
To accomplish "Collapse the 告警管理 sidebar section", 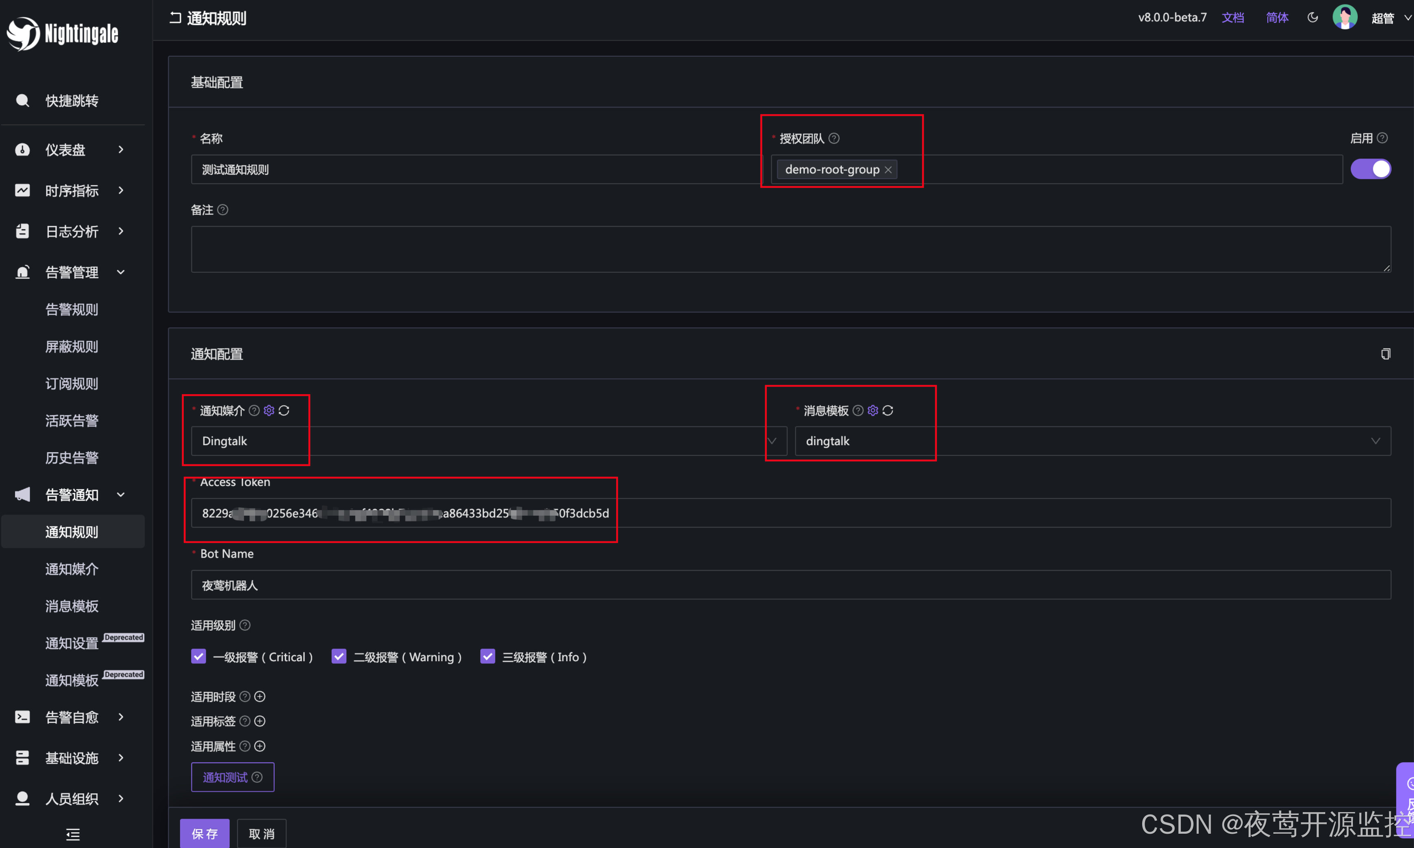I will tap(71, 273).
